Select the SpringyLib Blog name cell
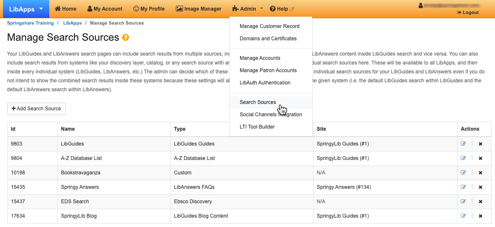Viewport: 495px width, 227px height. click(114, 216)
